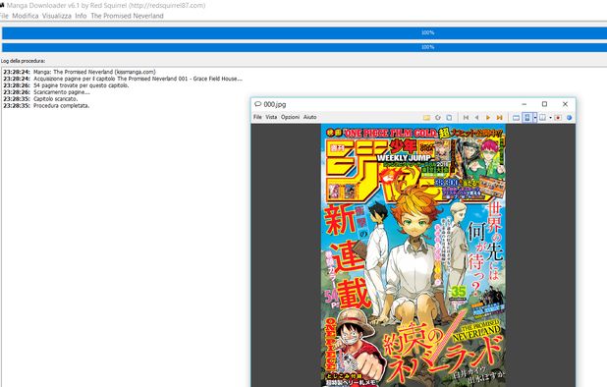Click the blue globe icon in viewer
This screenshot has width=607, height=387.
569,117
